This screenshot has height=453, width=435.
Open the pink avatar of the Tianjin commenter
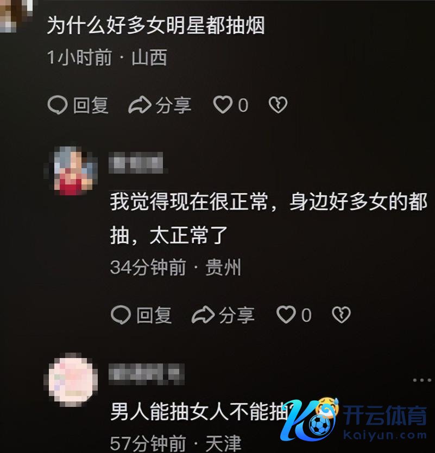71,380
